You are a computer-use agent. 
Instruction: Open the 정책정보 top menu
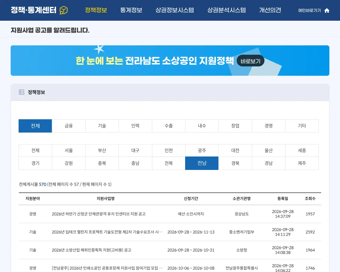[96, 10]
